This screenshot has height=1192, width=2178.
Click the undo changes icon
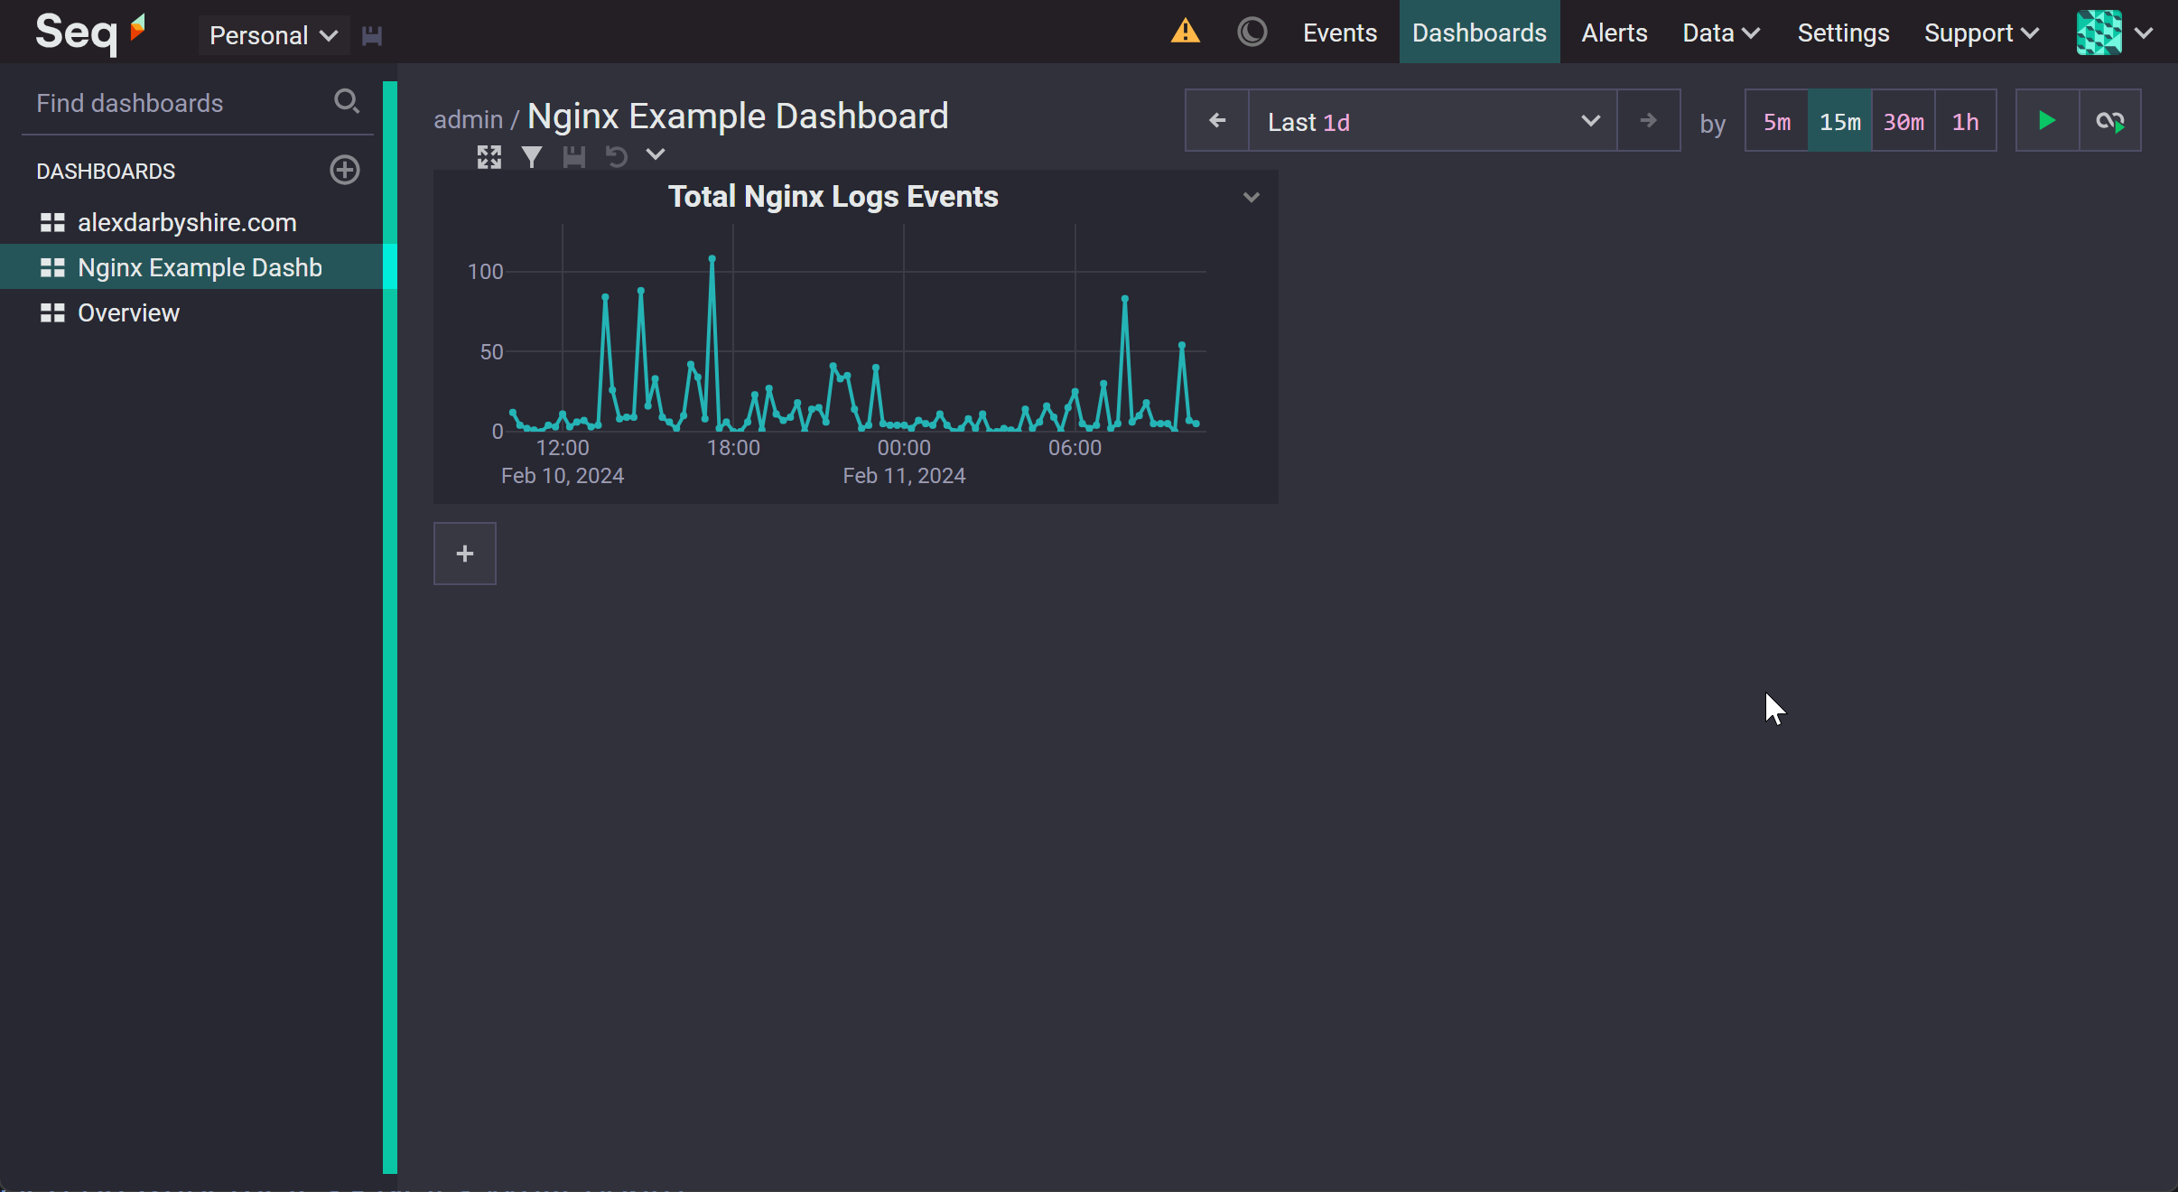(616, 157)
